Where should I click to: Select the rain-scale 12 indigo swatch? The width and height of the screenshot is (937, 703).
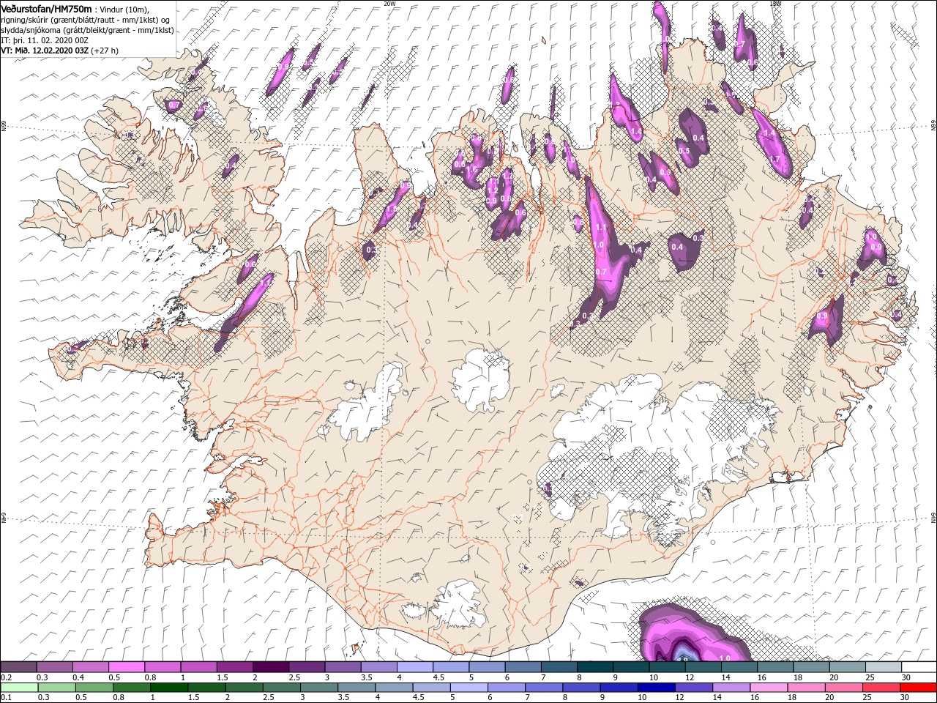tap(693, 687)
